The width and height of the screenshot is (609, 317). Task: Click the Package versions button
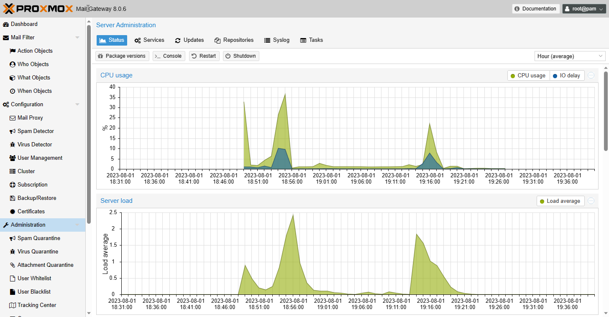[122, 56]
